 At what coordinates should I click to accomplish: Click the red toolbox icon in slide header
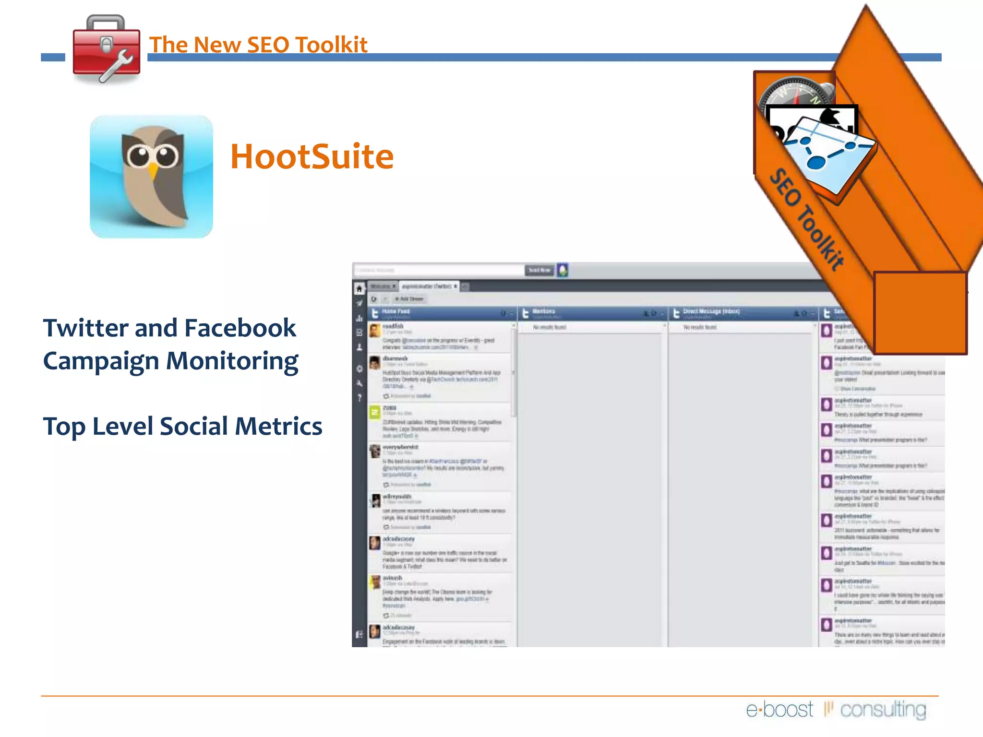pyautogui.click(x=106, y=49)
